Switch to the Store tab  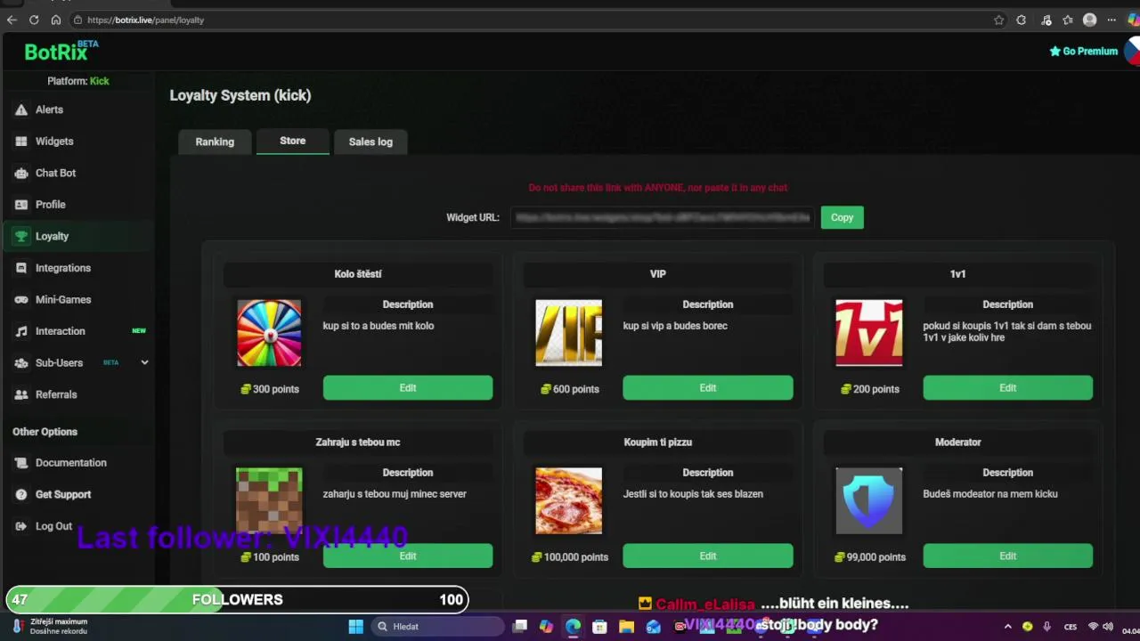click(292, 141)
